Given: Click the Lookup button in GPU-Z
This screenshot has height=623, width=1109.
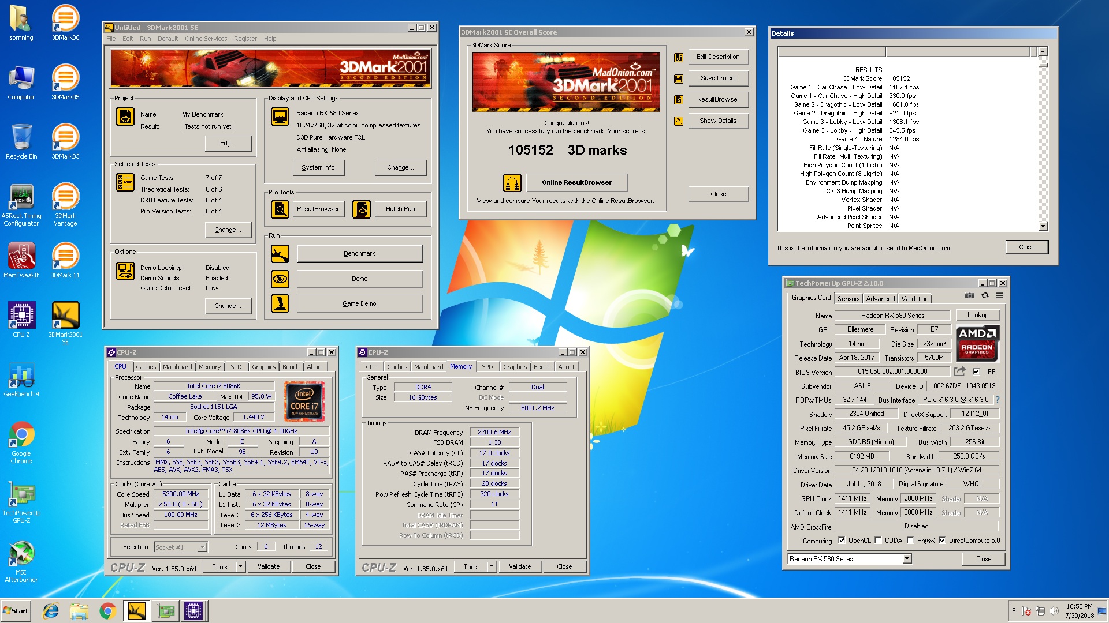Looking at the screenshot, I should (978, 315).
